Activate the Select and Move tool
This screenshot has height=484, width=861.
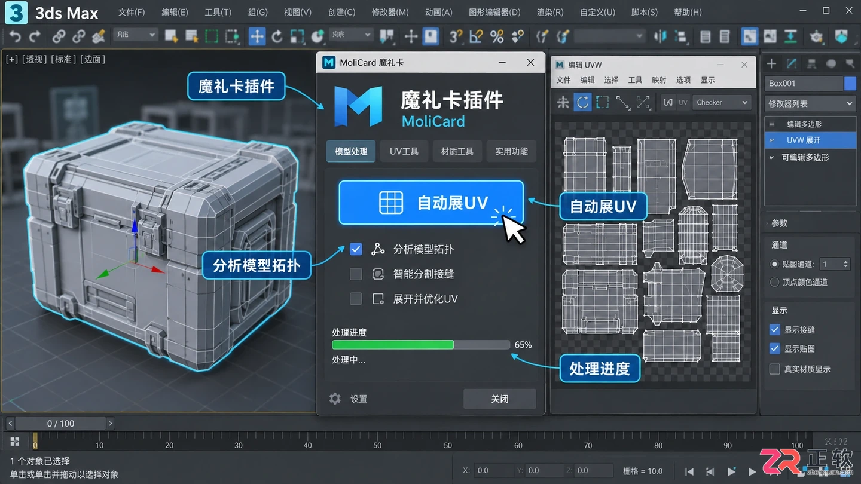tap(257, 36)
